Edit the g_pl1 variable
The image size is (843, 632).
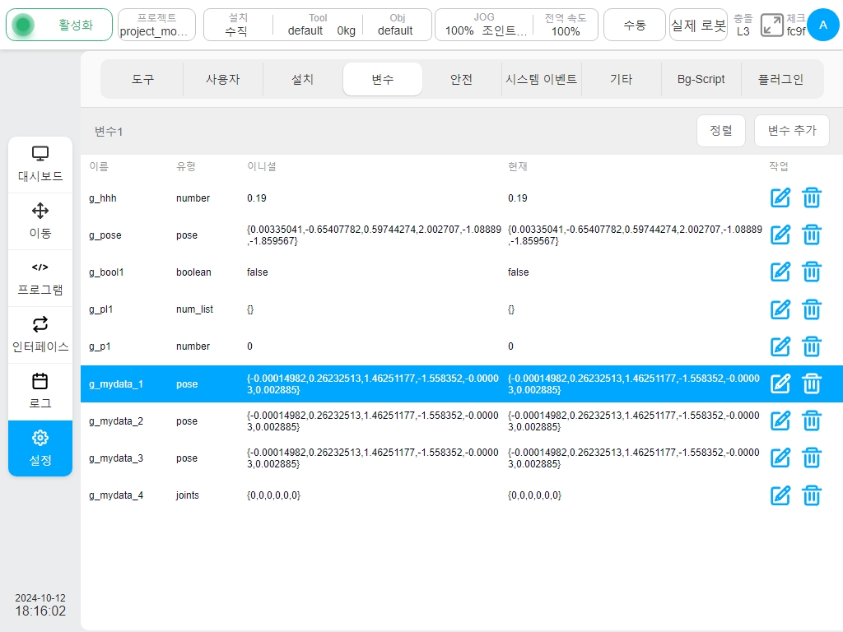780,309
